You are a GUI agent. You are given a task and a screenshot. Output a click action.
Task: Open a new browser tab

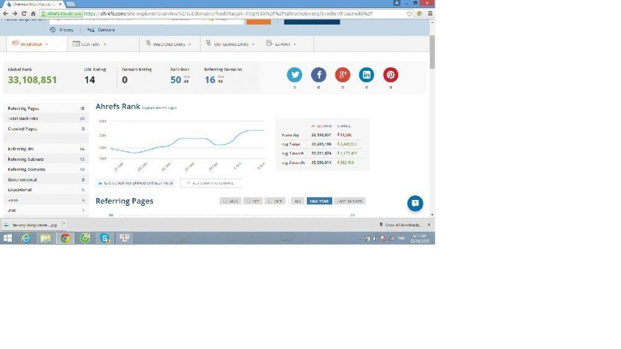(71, 4)
